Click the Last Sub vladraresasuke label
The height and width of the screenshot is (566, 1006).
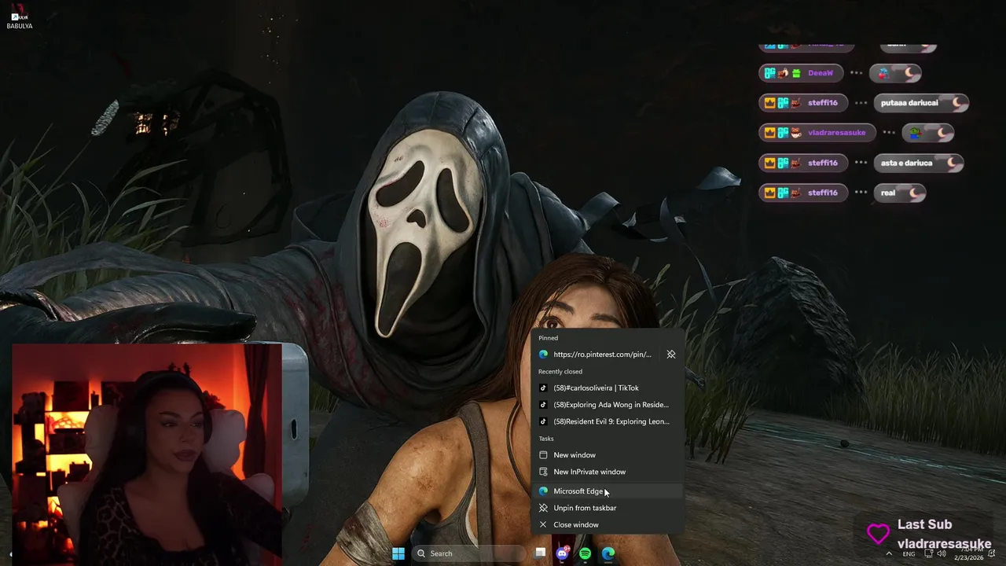(x=945, y=544)
